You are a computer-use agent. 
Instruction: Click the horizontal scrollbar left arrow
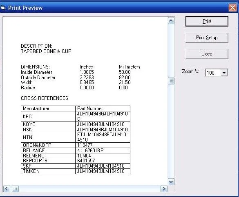pyautogui.click(x=7, y=189)
